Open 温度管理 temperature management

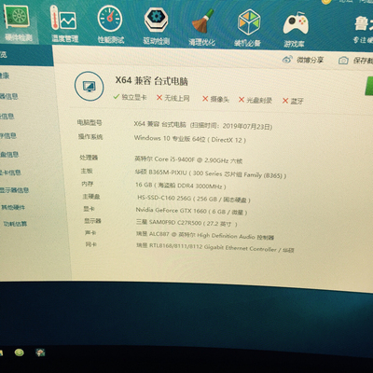(x=64, y=24)
